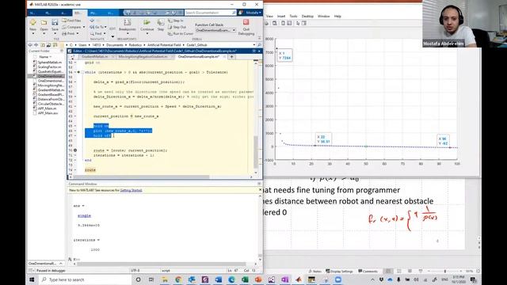The width and height of the screenshot is (507, 285).
Task: Toggle the breakpoint on line 70
Action: pos(75,150)
